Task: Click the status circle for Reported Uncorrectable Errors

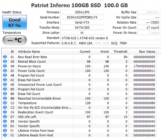Action: (x=5, y=98)
